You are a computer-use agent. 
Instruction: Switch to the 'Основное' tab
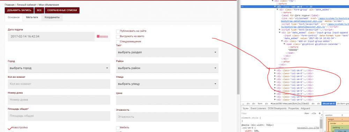14,17
